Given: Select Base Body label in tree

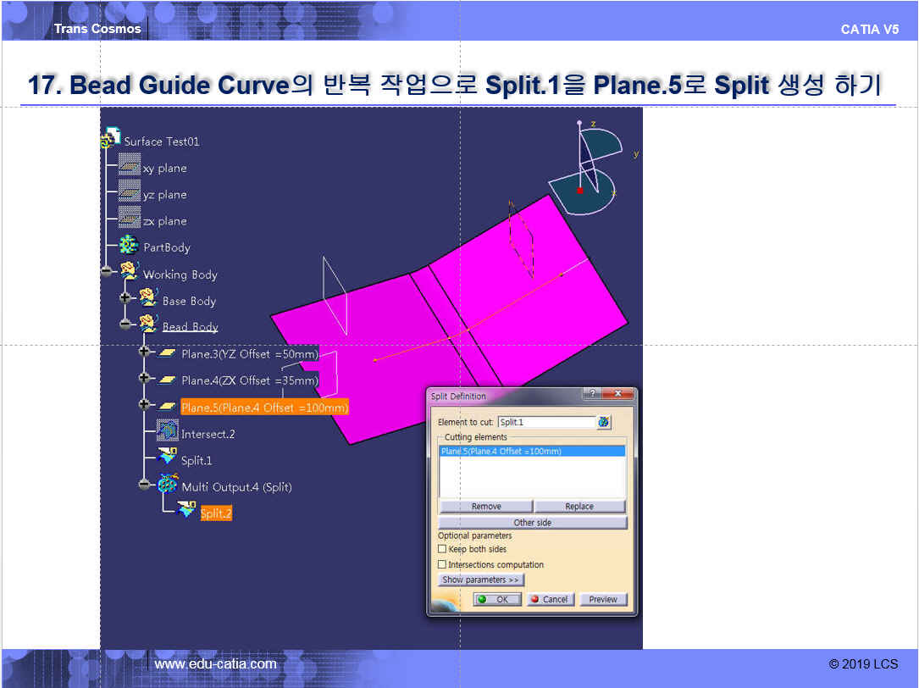Looking at the screenshot, I should tap(189, 301).
